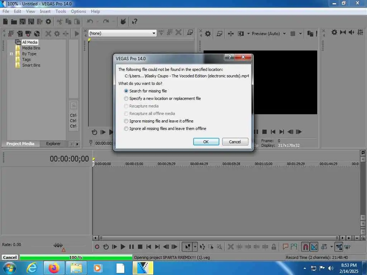Click the Undo arrow icon
The width and height of the screenshot is (367, 275).
click(90, 21)
